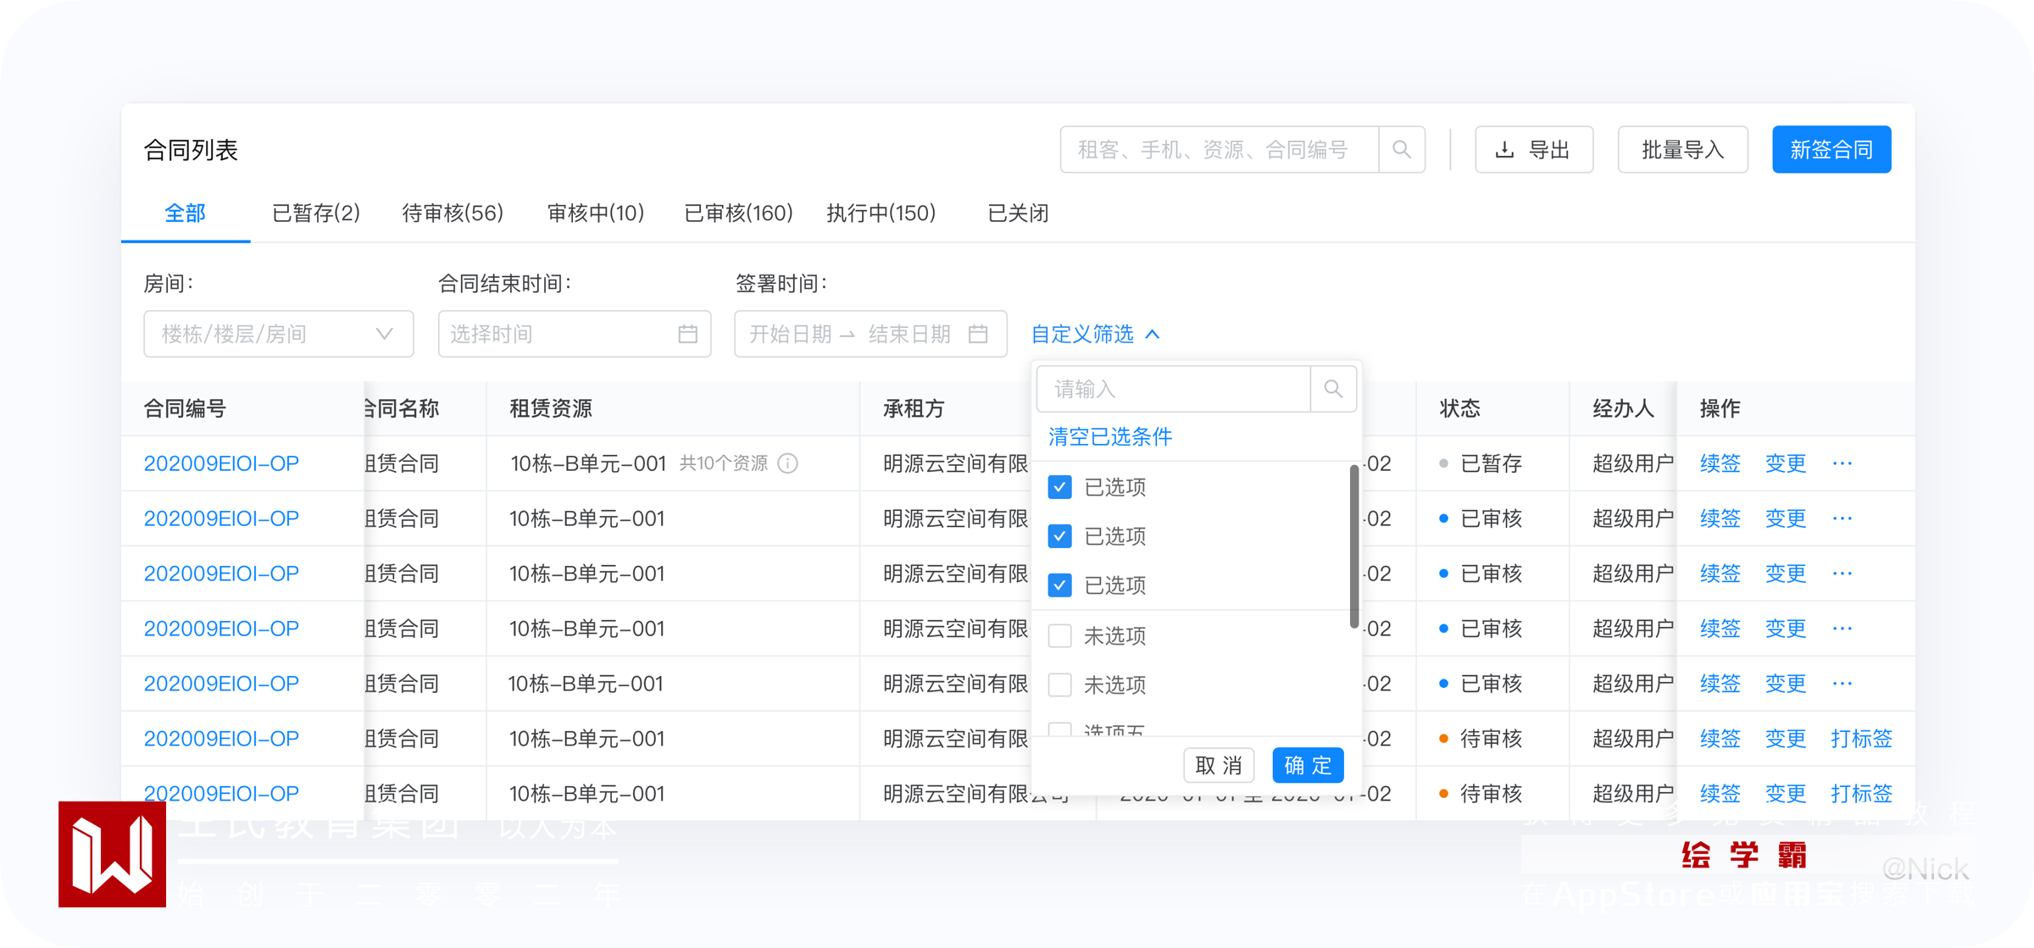Click the 清空已选条件 link
This screenshot has width=2034, height=948.
(x=1110, y=436)
